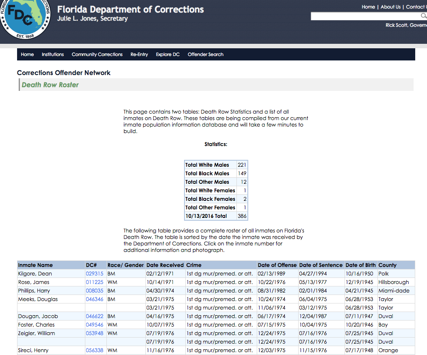Open the Explore DC menu item
The width and height of the screenshot is (427, 355).
pos(168,54)
